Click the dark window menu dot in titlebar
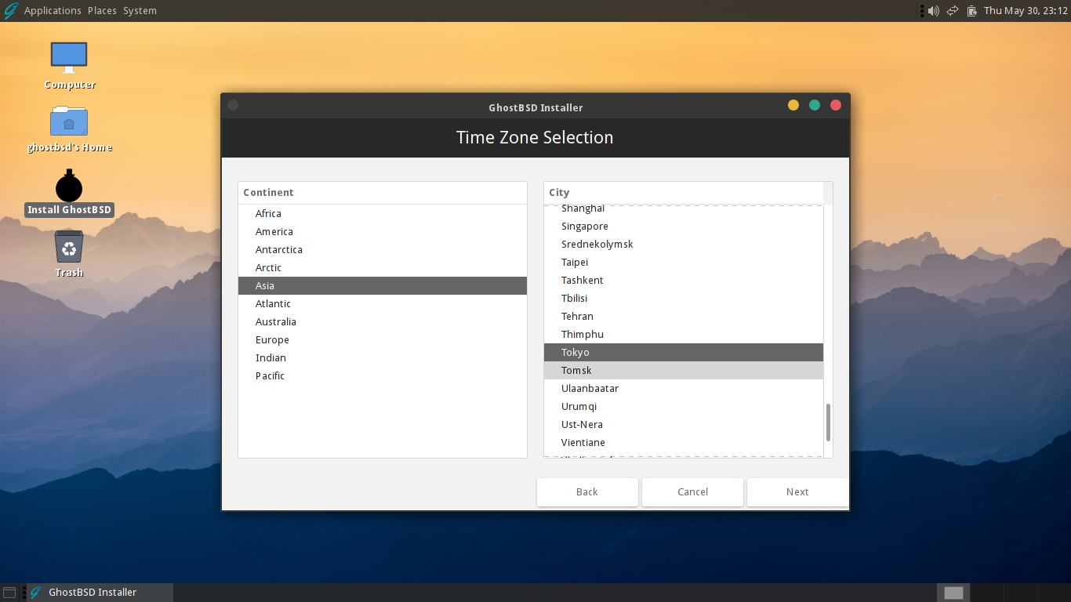 click(233, 105)
